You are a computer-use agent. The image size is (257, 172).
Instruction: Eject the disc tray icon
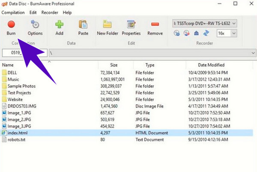click(x=196, y=33)
